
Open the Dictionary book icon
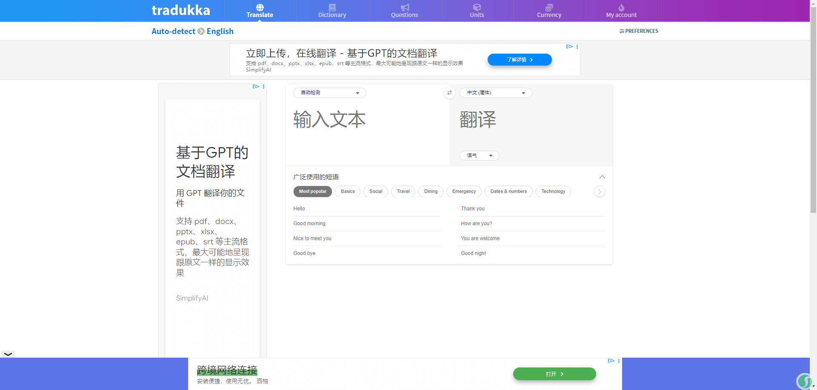(332, 7)
